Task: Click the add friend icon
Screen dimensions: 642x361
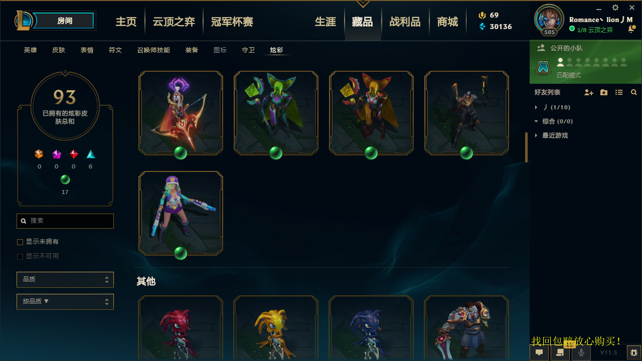Action: [x=589, y=93]
